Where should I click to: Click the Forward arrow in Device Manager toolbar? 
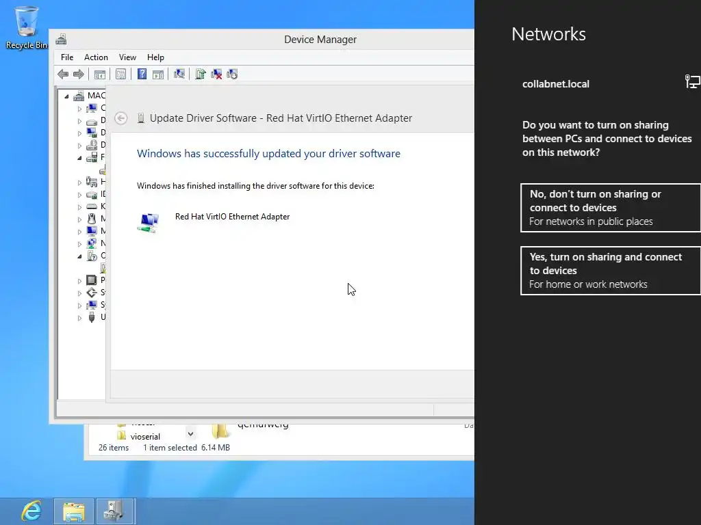(78, 74)
